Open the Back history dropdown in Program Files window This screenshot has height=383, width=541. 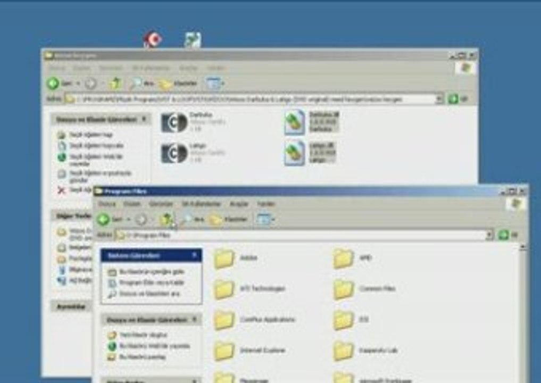click(x=129, y=220)
